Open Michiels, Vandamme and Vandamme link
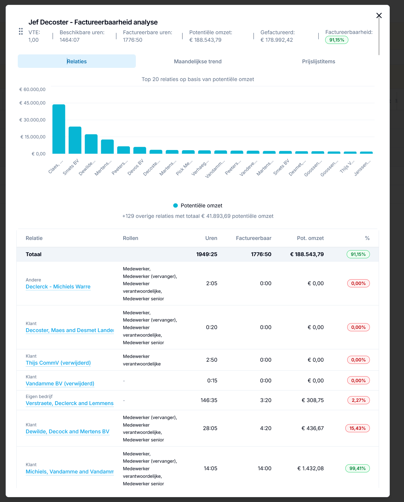The width and height of the screenshot is (404, 502). [x=70, y=472]
